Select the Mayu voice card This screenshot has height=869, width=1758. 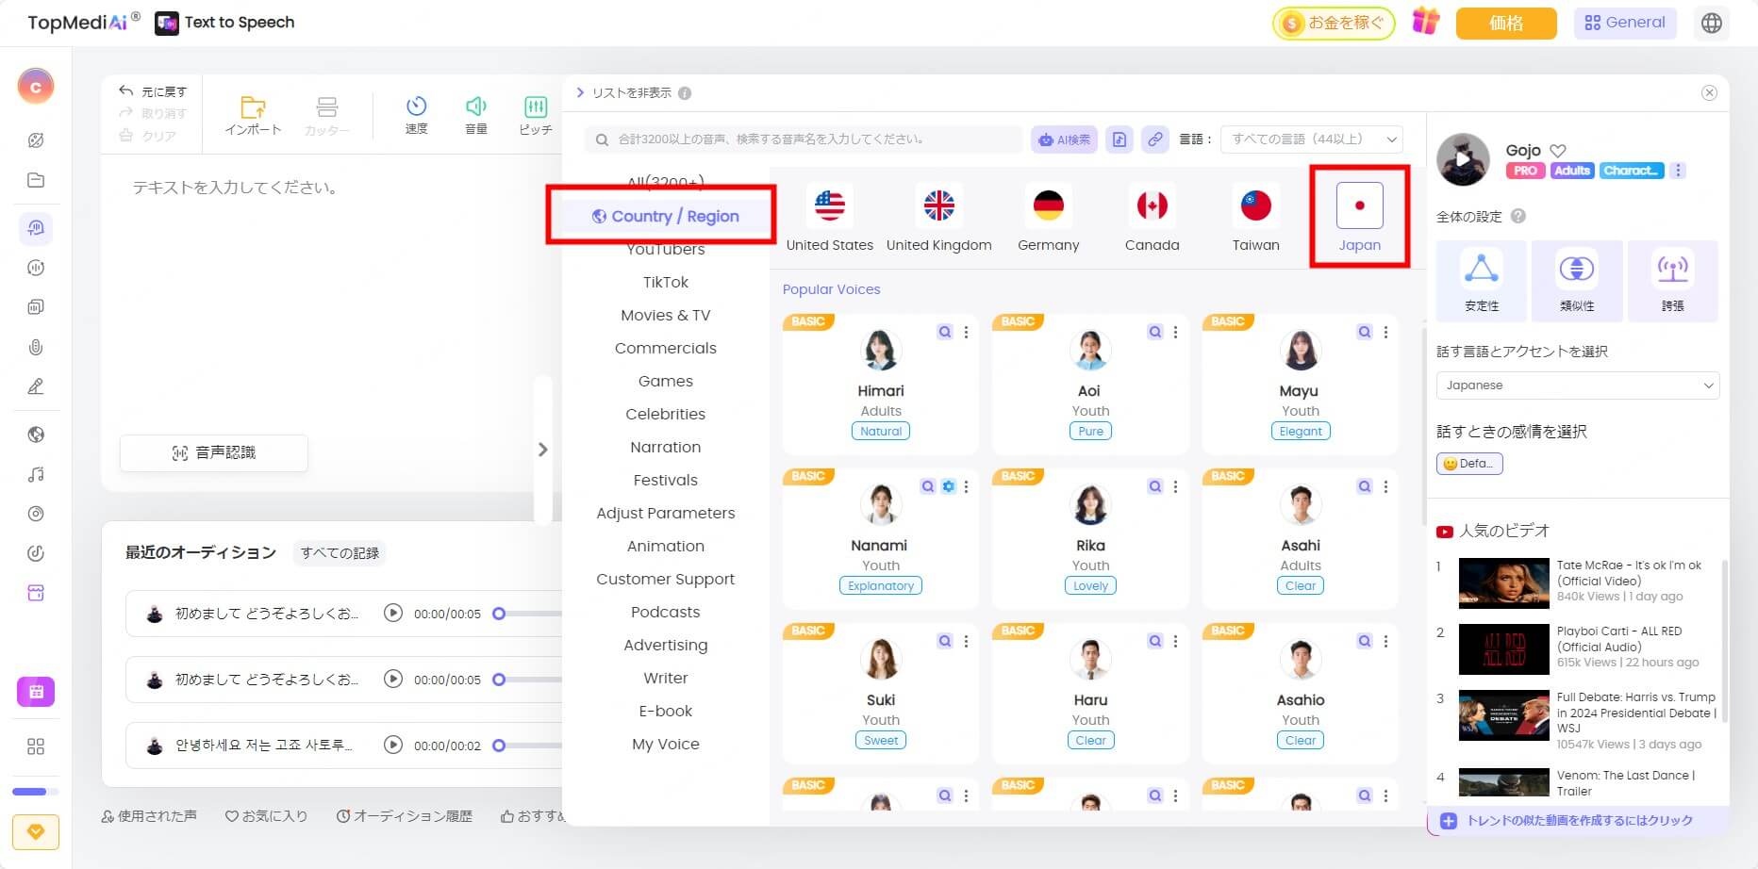tap(1299, 385)
